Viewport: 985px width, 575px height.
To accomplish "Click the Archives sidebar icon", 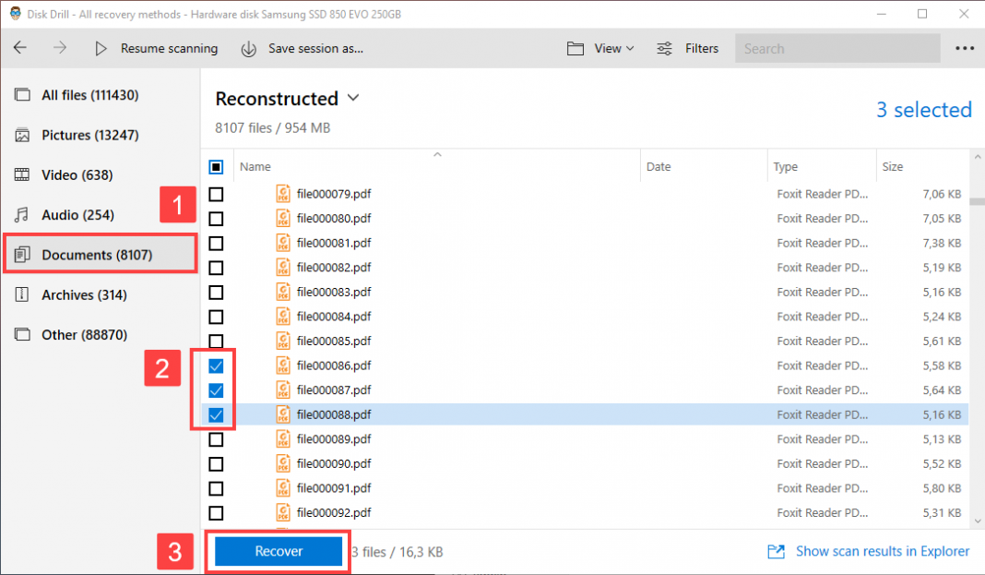I will click(x=20, y=294).
